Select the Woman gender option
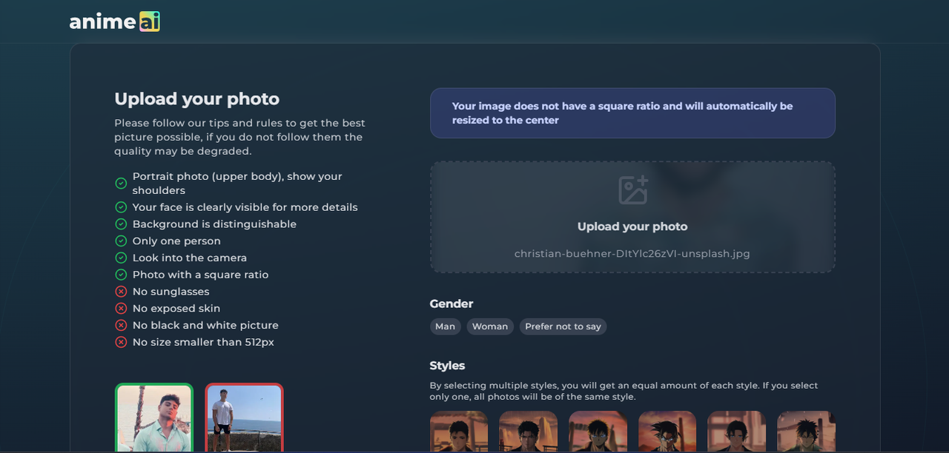The image size is (949, 453). coord(490,326)
